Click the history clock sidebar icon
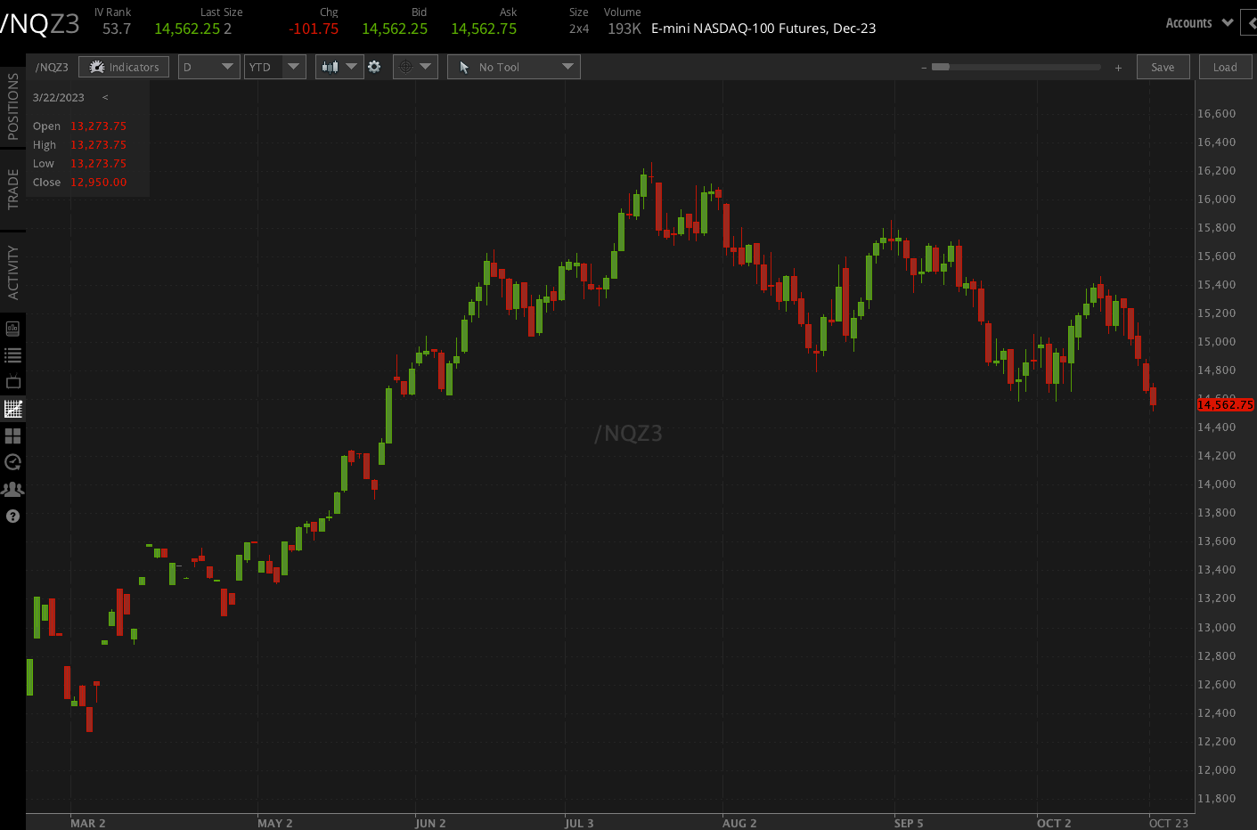Screen dimensions: 1257x830 [12, 462]
